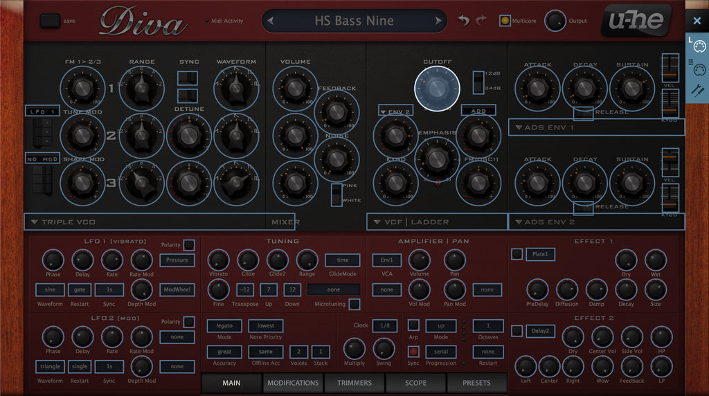Open the ADS ENV 1 dropdown

click(x=596, y=127)
